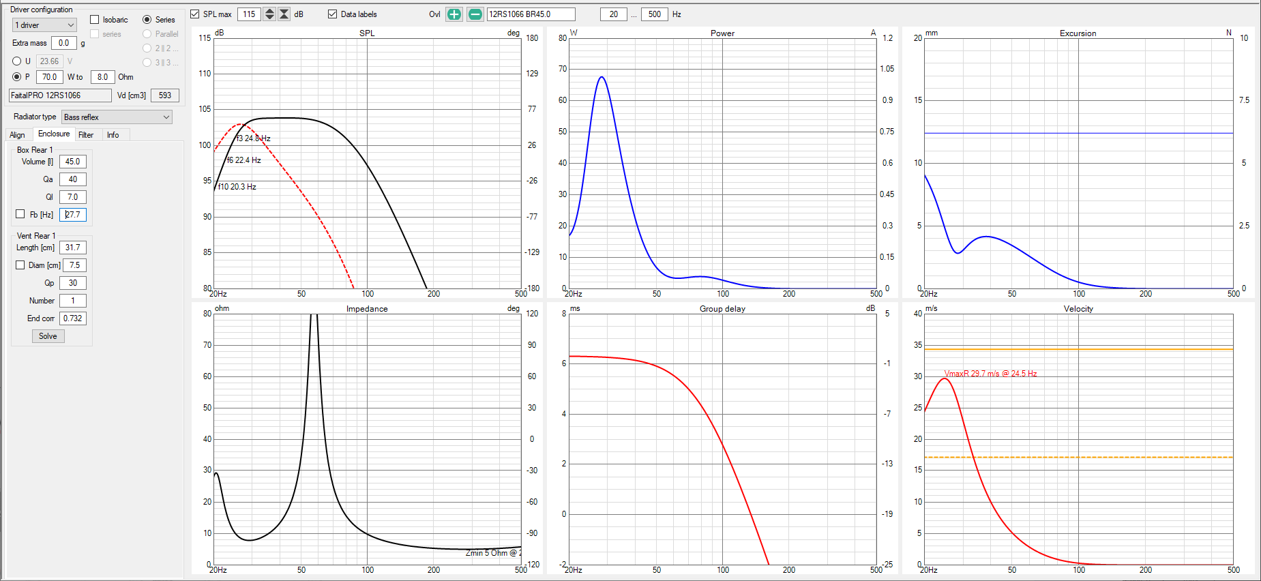Open the '1 driver' count dropdown

pyautogui.click(x=44, y=25)
